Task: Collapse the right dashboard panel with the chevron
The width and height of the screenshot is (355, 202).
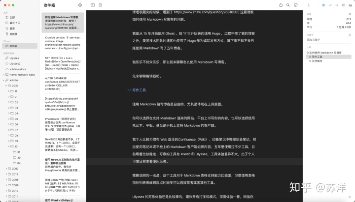Action: 308,5
